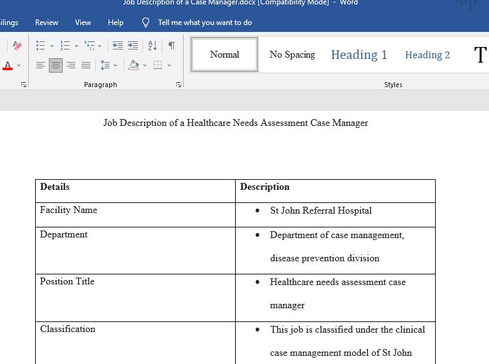Click the document title heading text

tap(236, 123)
